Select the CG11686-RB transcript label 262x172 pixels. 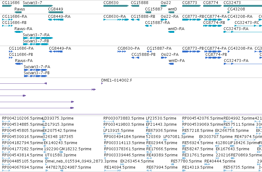[x=14, y=23]
